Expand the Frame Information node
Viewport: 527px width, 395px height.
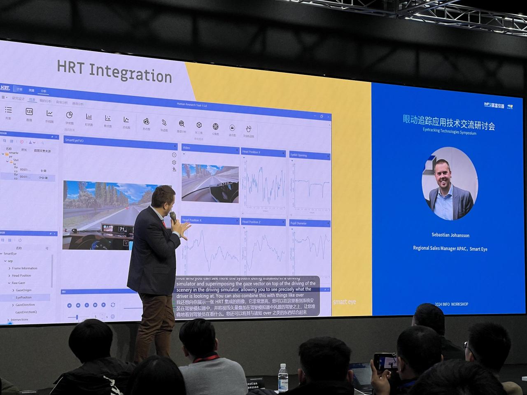coord(9,268)
